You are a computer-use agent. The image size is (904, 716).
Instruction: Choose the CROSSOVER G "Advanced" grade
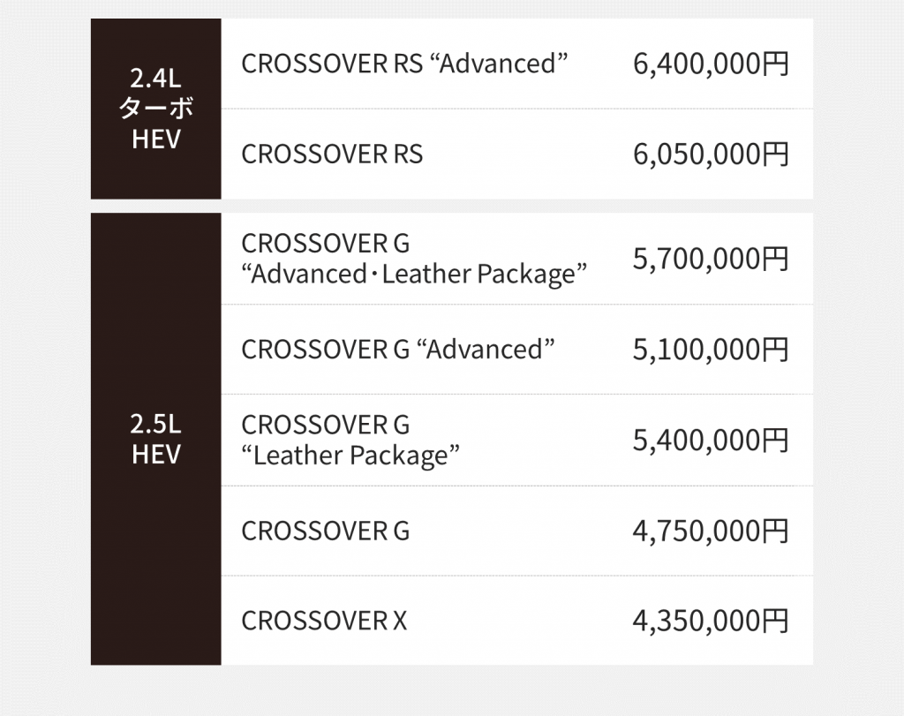[398, 350]
